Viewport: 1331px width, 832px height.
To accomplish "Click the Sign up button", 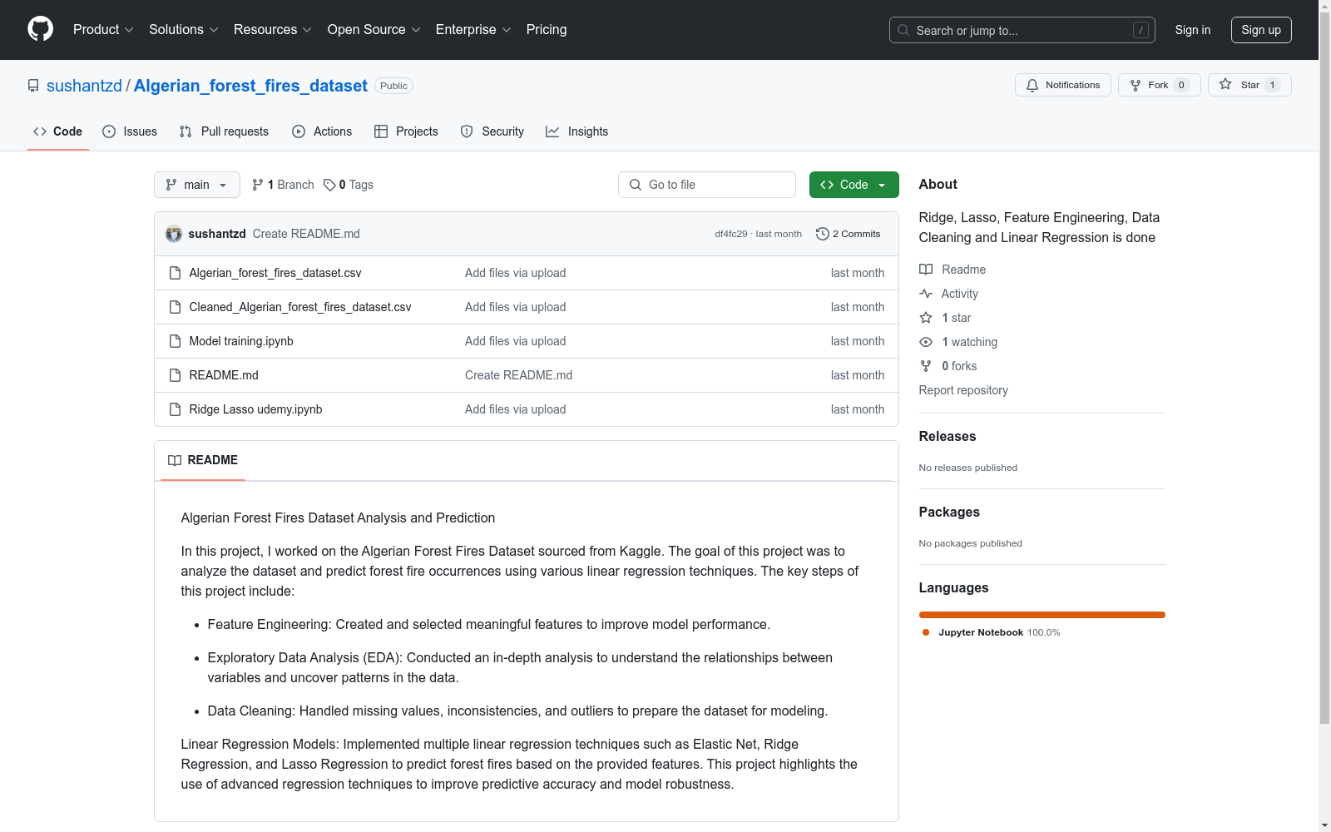I will click(x=1260, y=30).
